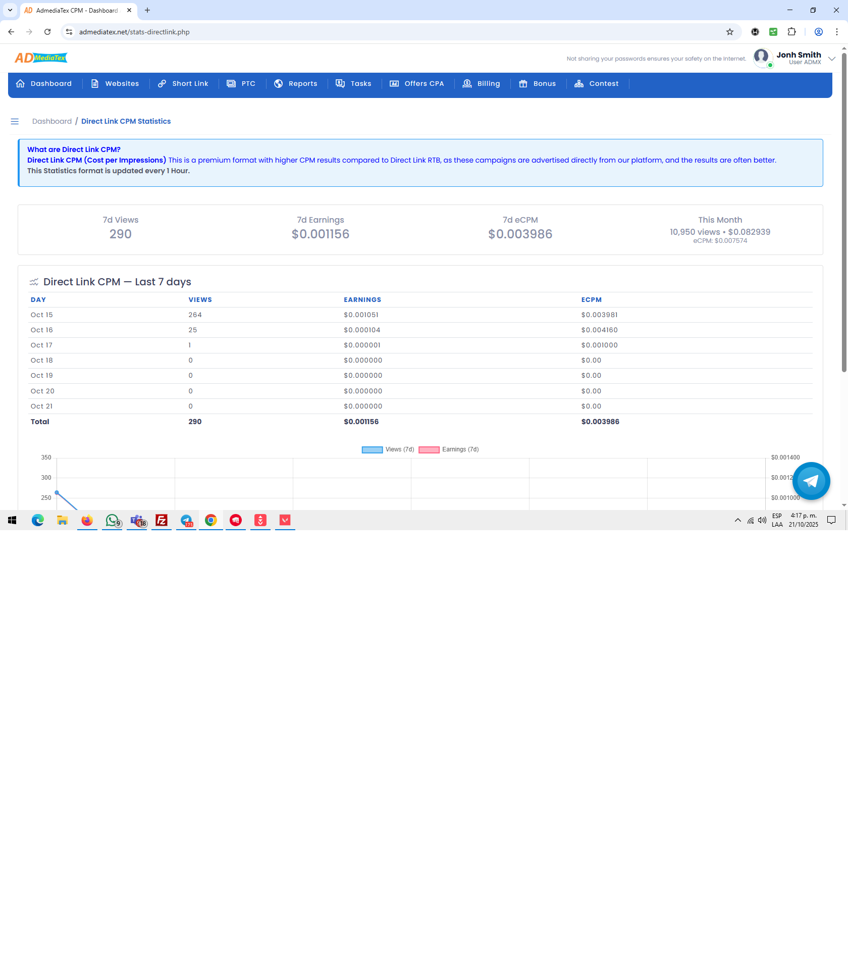Open the Telegram floating chat button
Screen dimensions: 848x969
811,481
